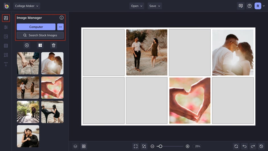Click the trash delete images icon

pyautogui.click(x=53, y=45)
